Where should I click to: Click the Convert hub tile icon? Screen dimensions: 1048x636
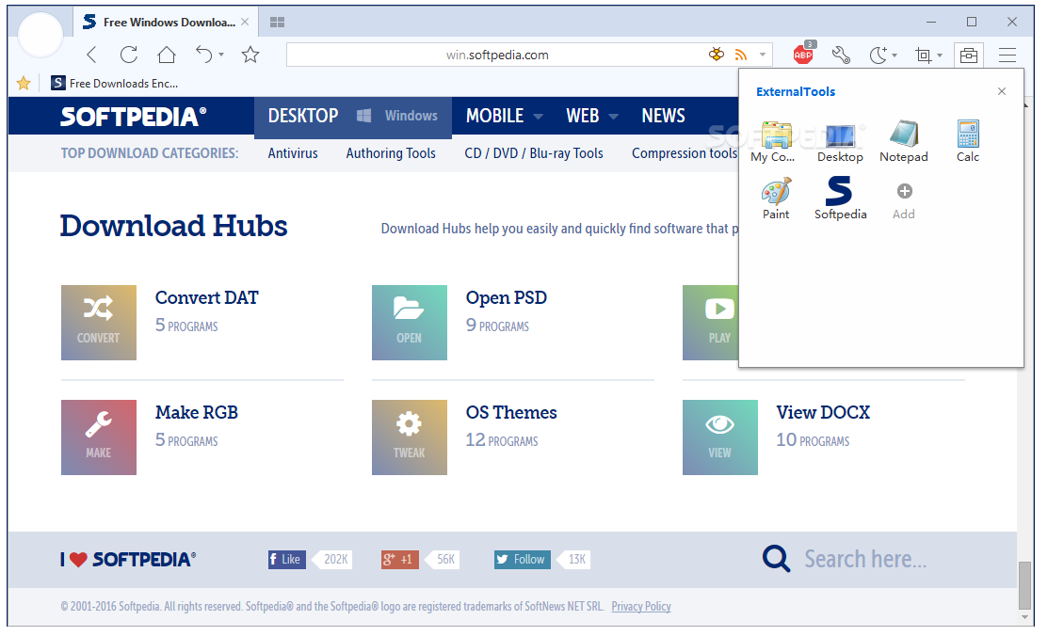point(99,323)
